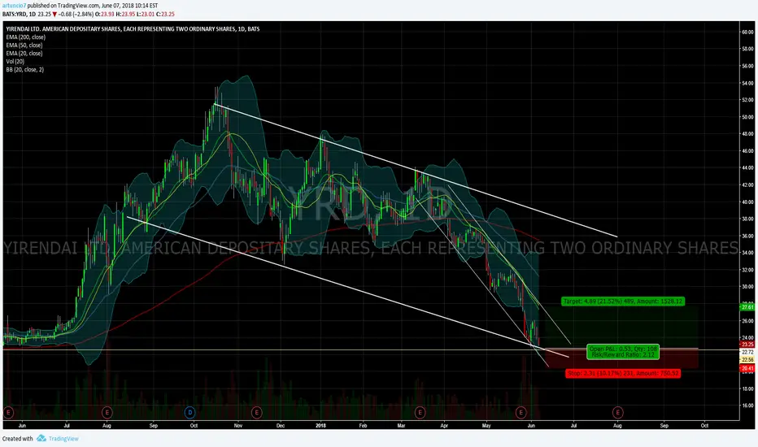Click the Apr label on the time axis
Viewport: 758px width, 447px height.
[x=444, y=426]
